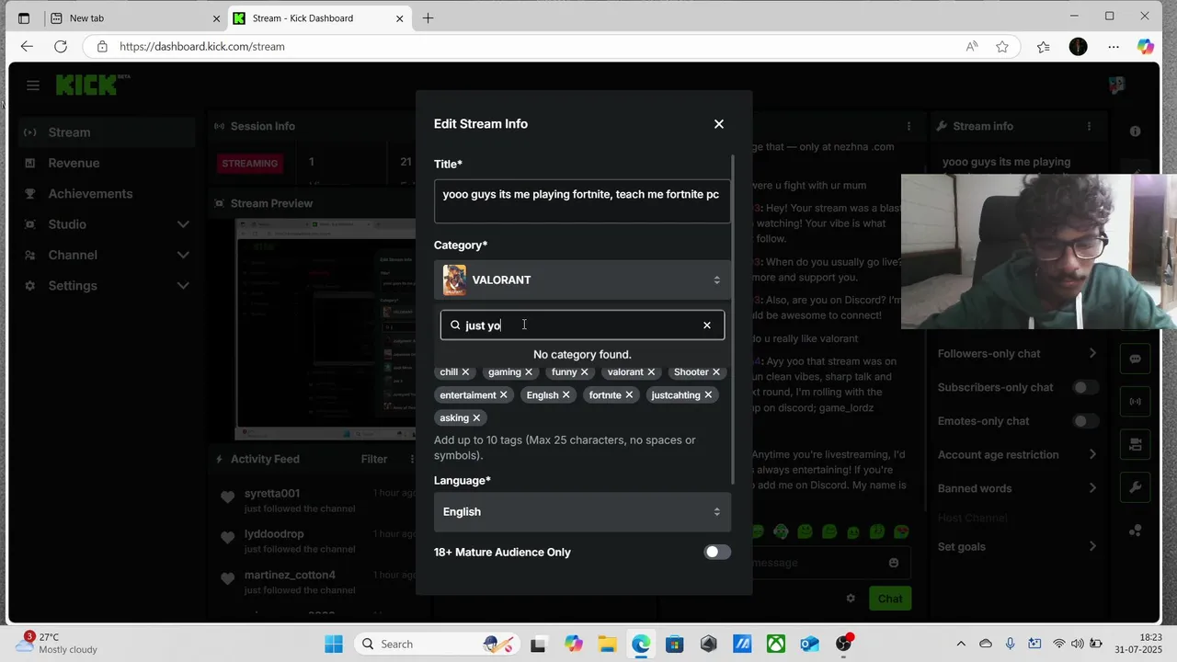Click Filter in Activity Feed
This screenshot has height=662, width=1177.
point(374,459)
